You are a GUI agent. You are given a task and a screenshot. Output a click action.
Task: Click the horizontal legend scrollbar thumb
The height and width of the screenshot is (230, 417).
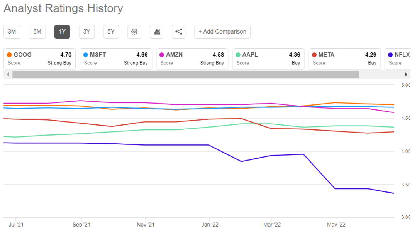coord(186,74)
